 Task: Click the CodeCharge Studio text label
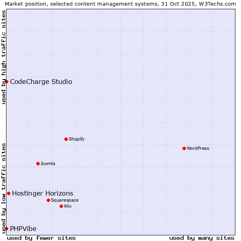pyautogui.click(x=41, y=82)
